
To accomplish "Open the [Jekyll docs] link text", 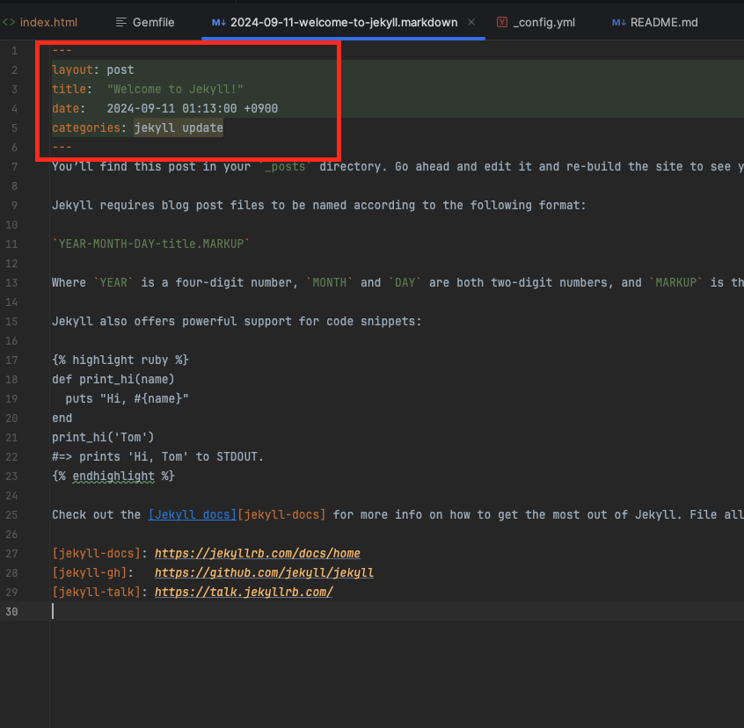I will [193, 514].
